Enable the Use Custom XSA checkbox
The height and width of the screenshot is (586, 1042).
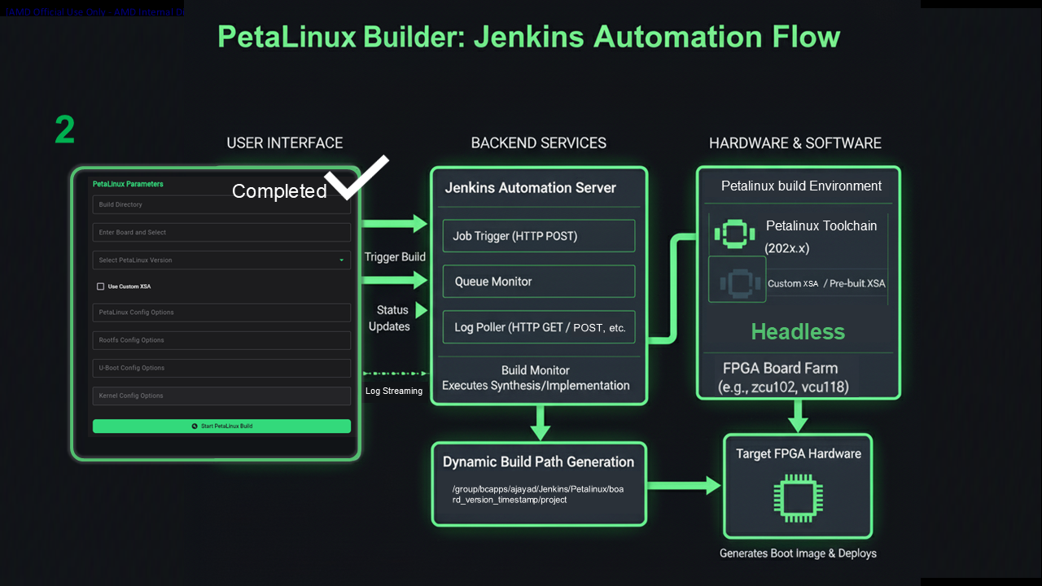point(101,286)
